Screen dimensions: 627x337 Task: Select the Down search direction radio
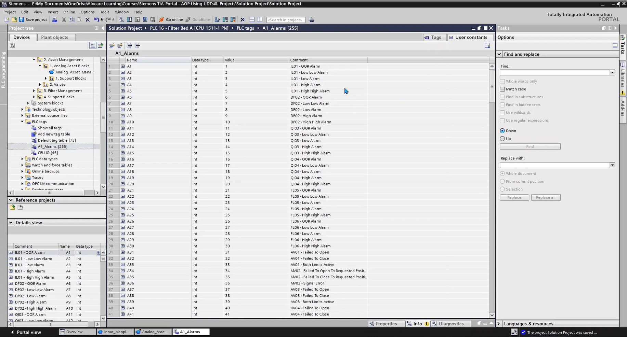(x=502, y=131)
